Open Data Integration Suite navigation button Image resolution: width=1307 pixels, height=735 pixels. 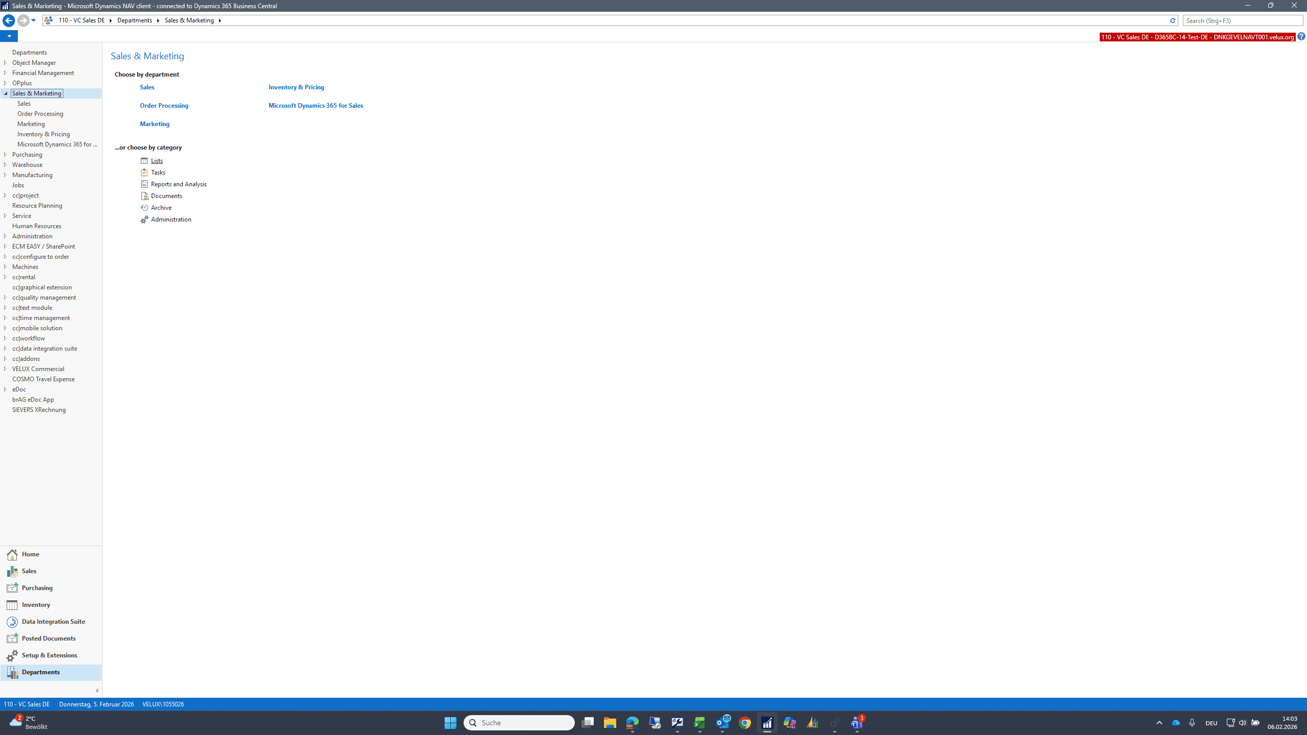point(51,622)
